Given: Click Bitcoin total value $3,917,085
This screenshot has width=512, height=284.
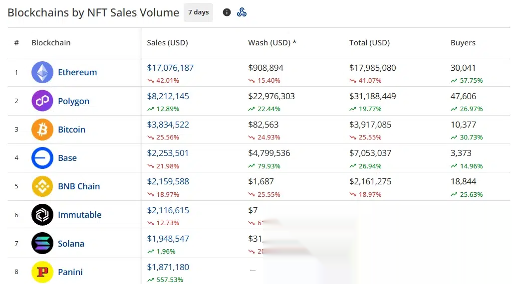Looking at the screenshot, I should (370, 125).
